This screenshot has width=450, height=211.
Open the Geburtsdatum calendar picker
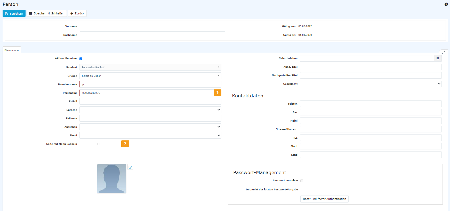(438, 58)
